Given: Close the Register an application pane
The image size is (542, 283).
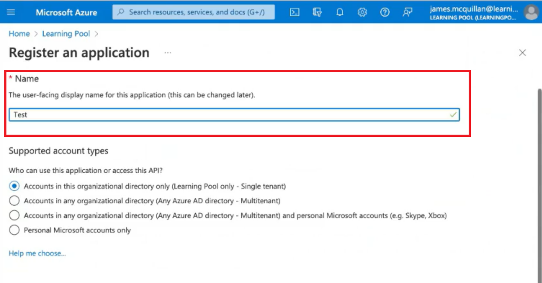Looking at the screenshot, I should coord(522,53).
